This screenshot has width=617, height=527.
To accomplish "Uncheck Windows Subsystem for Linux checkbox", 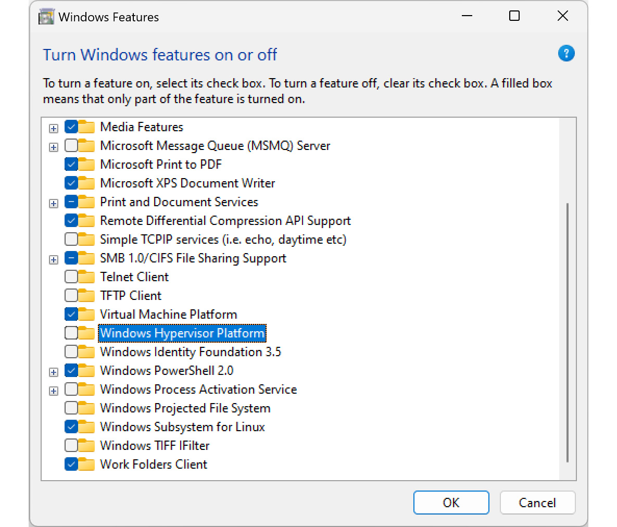I will (71, 427).
